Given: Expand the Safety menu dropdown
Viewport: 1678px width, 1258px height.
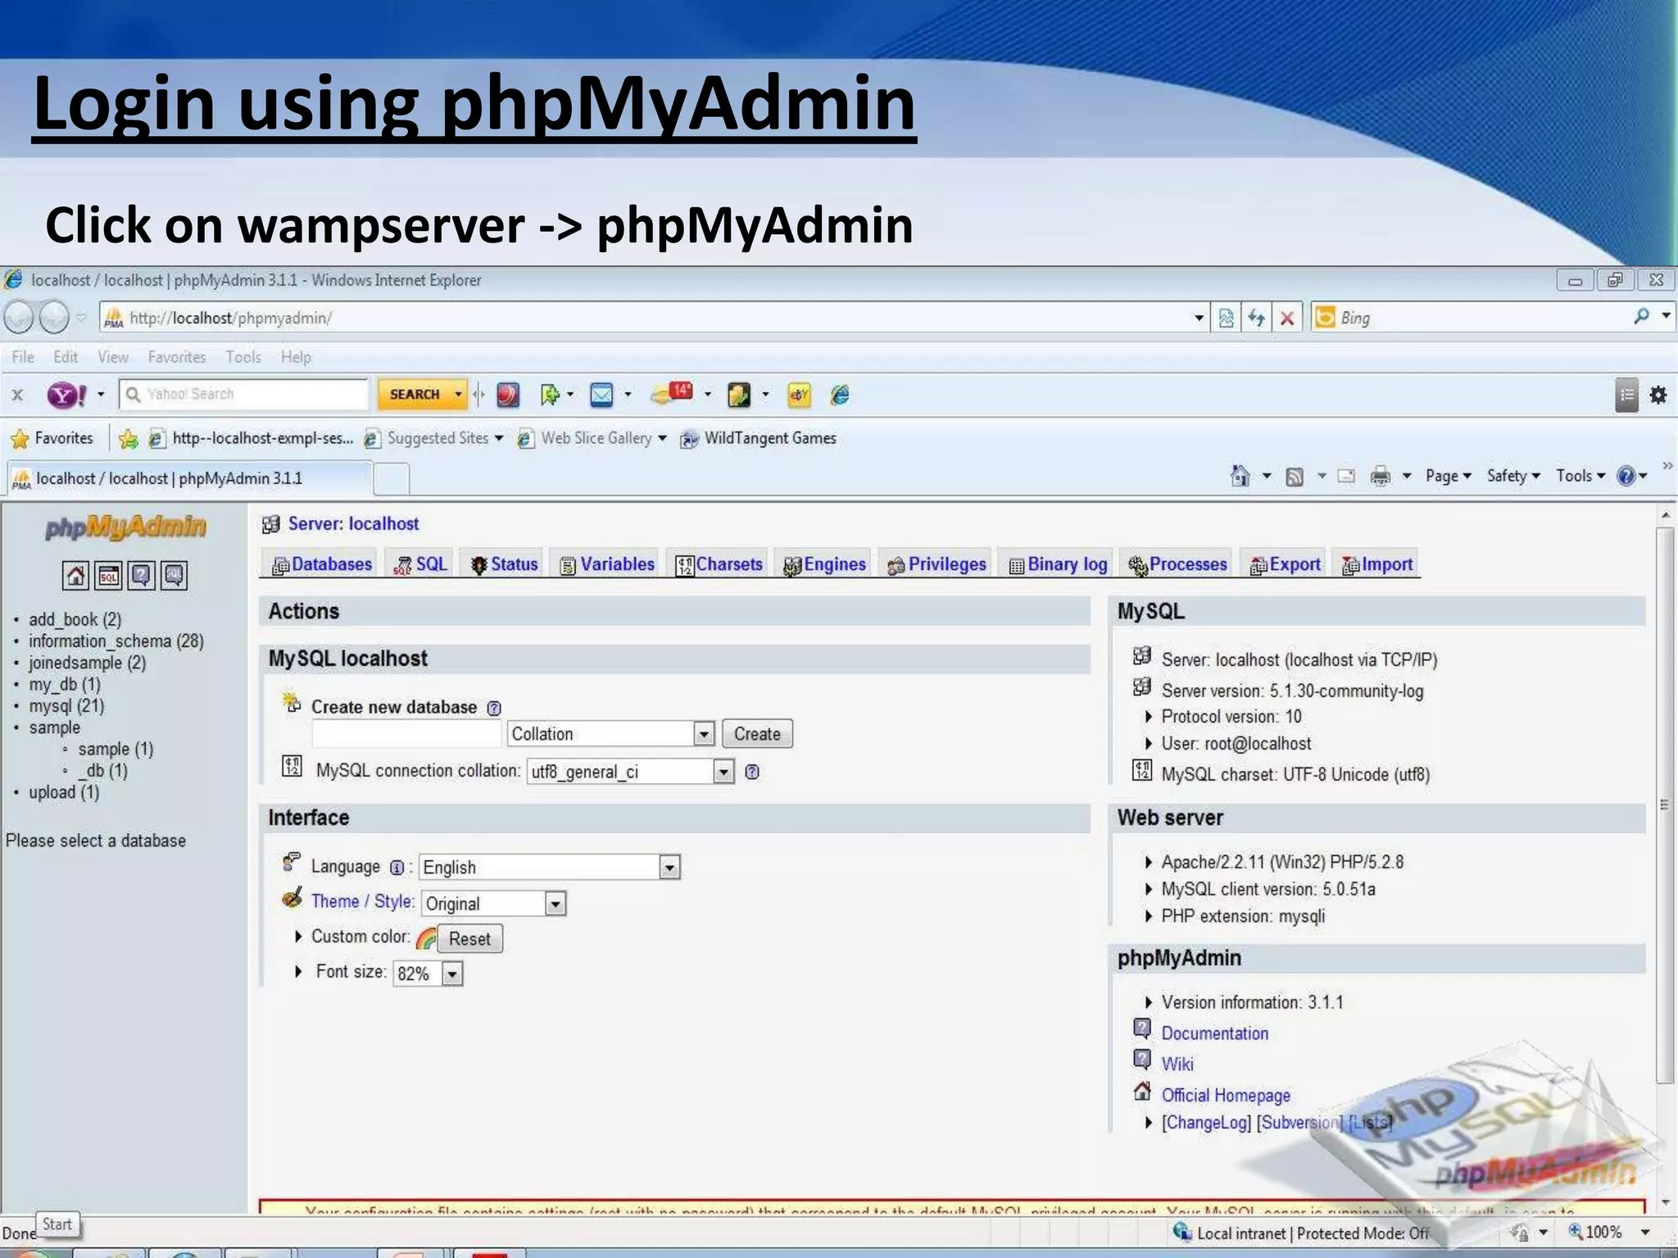Looking at the screenshot, I should (1514, 476).
